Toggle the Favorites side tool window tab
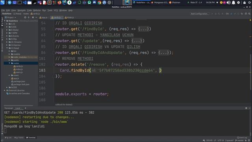The image size is (252, 142). point(2,129)
